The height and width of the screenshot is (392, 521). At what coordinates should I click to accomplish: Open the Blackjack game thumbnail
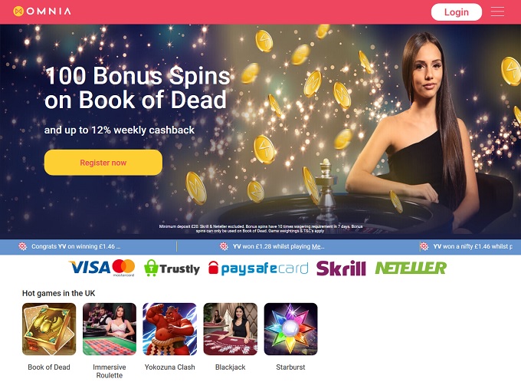(231, 329)
